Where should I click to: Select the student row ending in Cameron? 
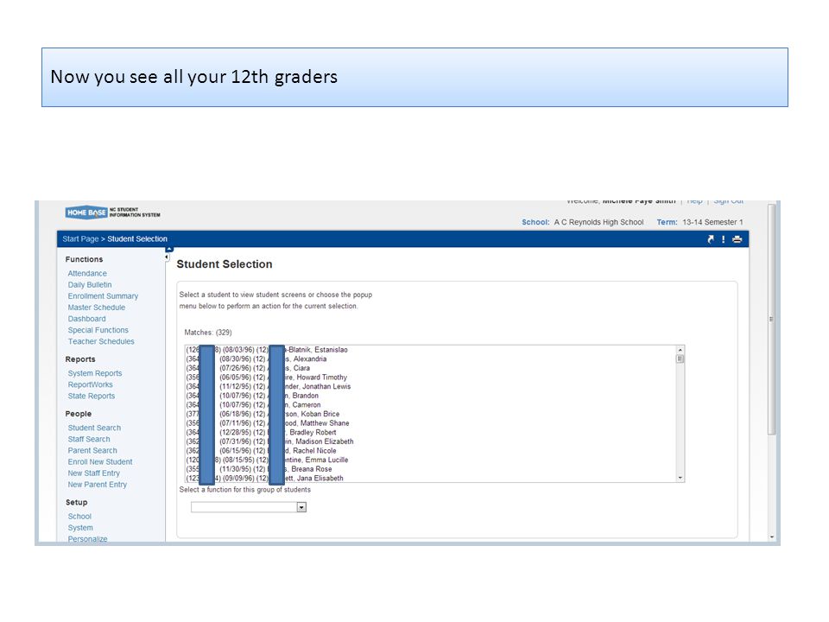point(430,405)
